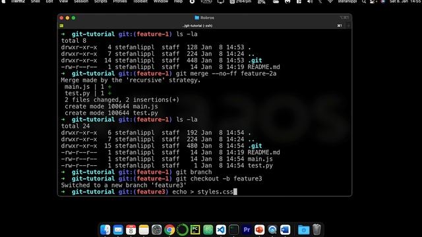Click the .git directory with size 448
Viewport: 422px width, 237px height.
tap(255, 61)
